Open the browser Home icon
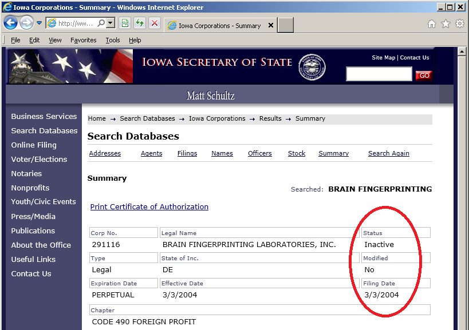Viewport: 469px width, 330px height. tap(432, 23)
